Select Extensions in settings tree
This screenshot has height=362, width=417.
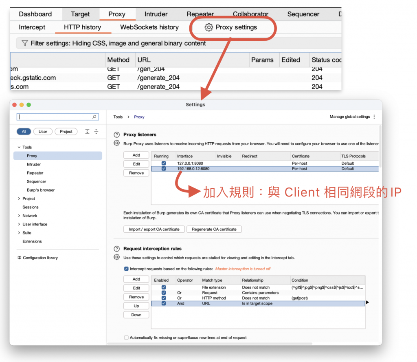coord(32,241)
